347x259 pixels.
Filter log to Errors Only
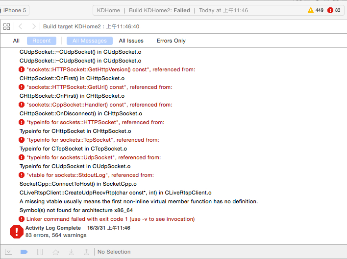point(171,41)
